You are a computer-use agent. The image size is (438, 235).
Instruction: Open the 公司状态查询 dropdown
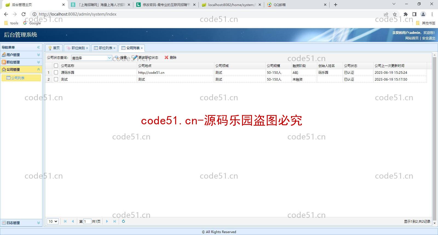coord(109,58)
